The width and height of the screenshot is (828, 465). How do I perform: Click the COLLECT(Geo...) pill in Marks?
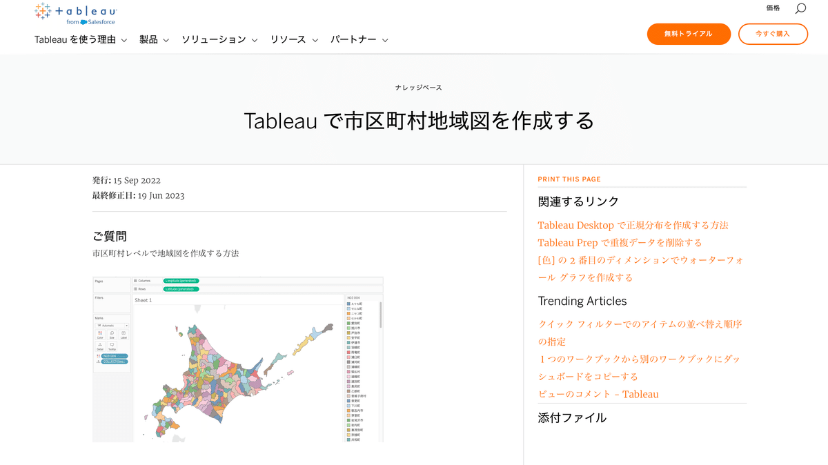[115, 362]
